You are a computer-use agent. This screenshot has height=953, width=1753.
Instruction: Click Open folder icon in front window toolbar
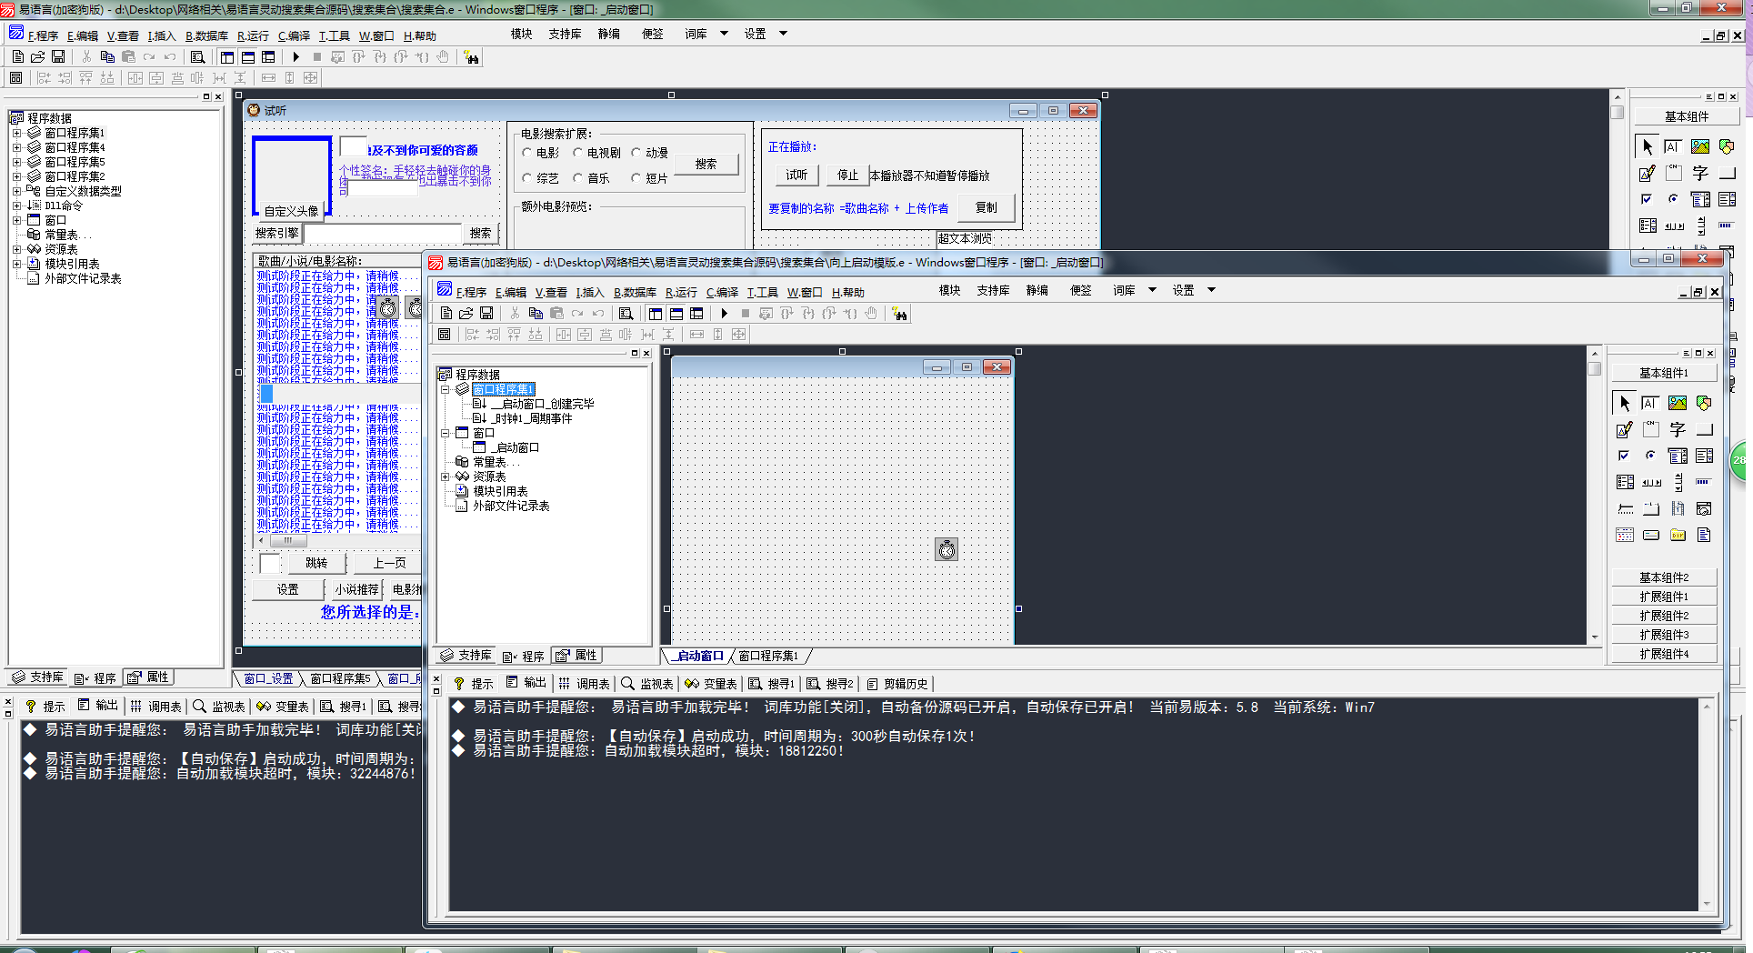(466, 313)
